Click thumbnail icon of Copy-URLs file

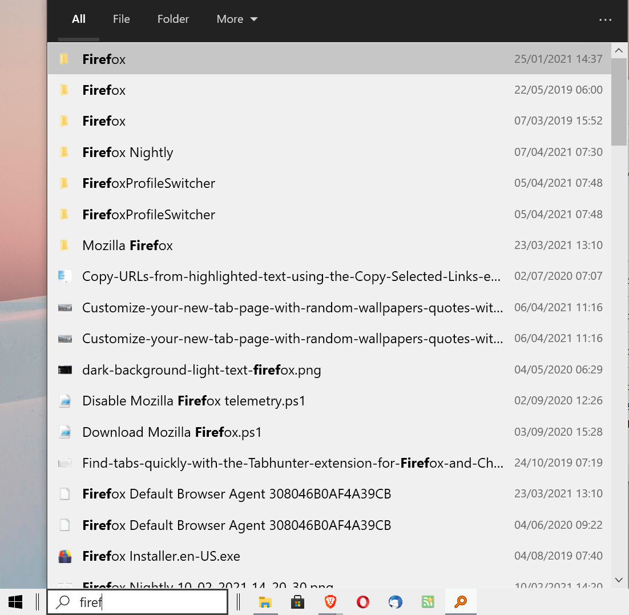click(x=64, y=276)
